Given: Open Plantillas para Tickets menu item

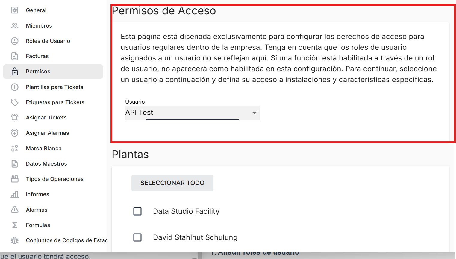Looking at the screenshot, I should pyautogui.click(x=54, y=87).
